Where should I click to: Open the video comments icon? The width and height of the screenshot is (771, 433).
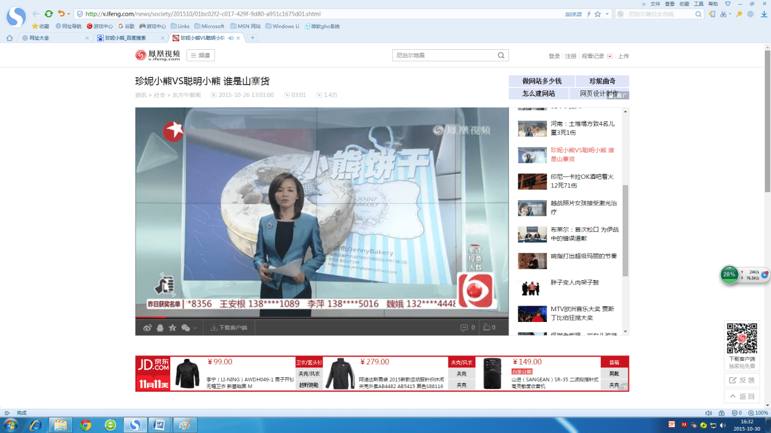coord(464,327)
